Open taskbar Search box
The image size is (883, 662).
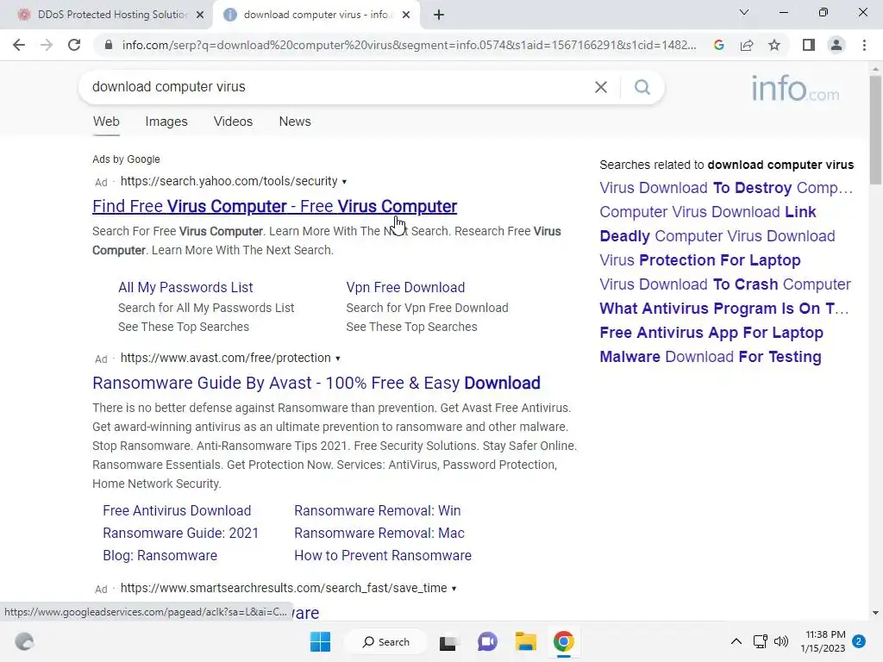pyautogui.click(x=386, y=641)
